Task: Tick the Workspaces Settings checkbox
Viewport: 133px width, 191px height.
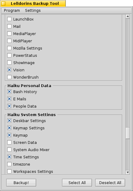Action: click(9, 171)
